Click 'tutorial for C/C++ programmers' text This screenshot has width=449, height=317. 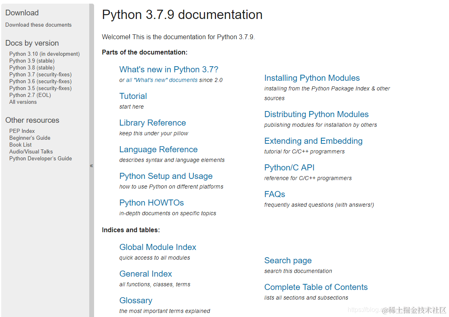coord(304,151)
